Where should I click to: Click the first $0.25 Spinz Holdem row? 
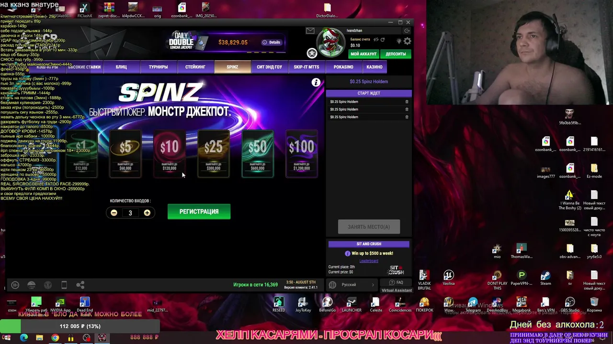pyautogui.click(x=369, y=102)
